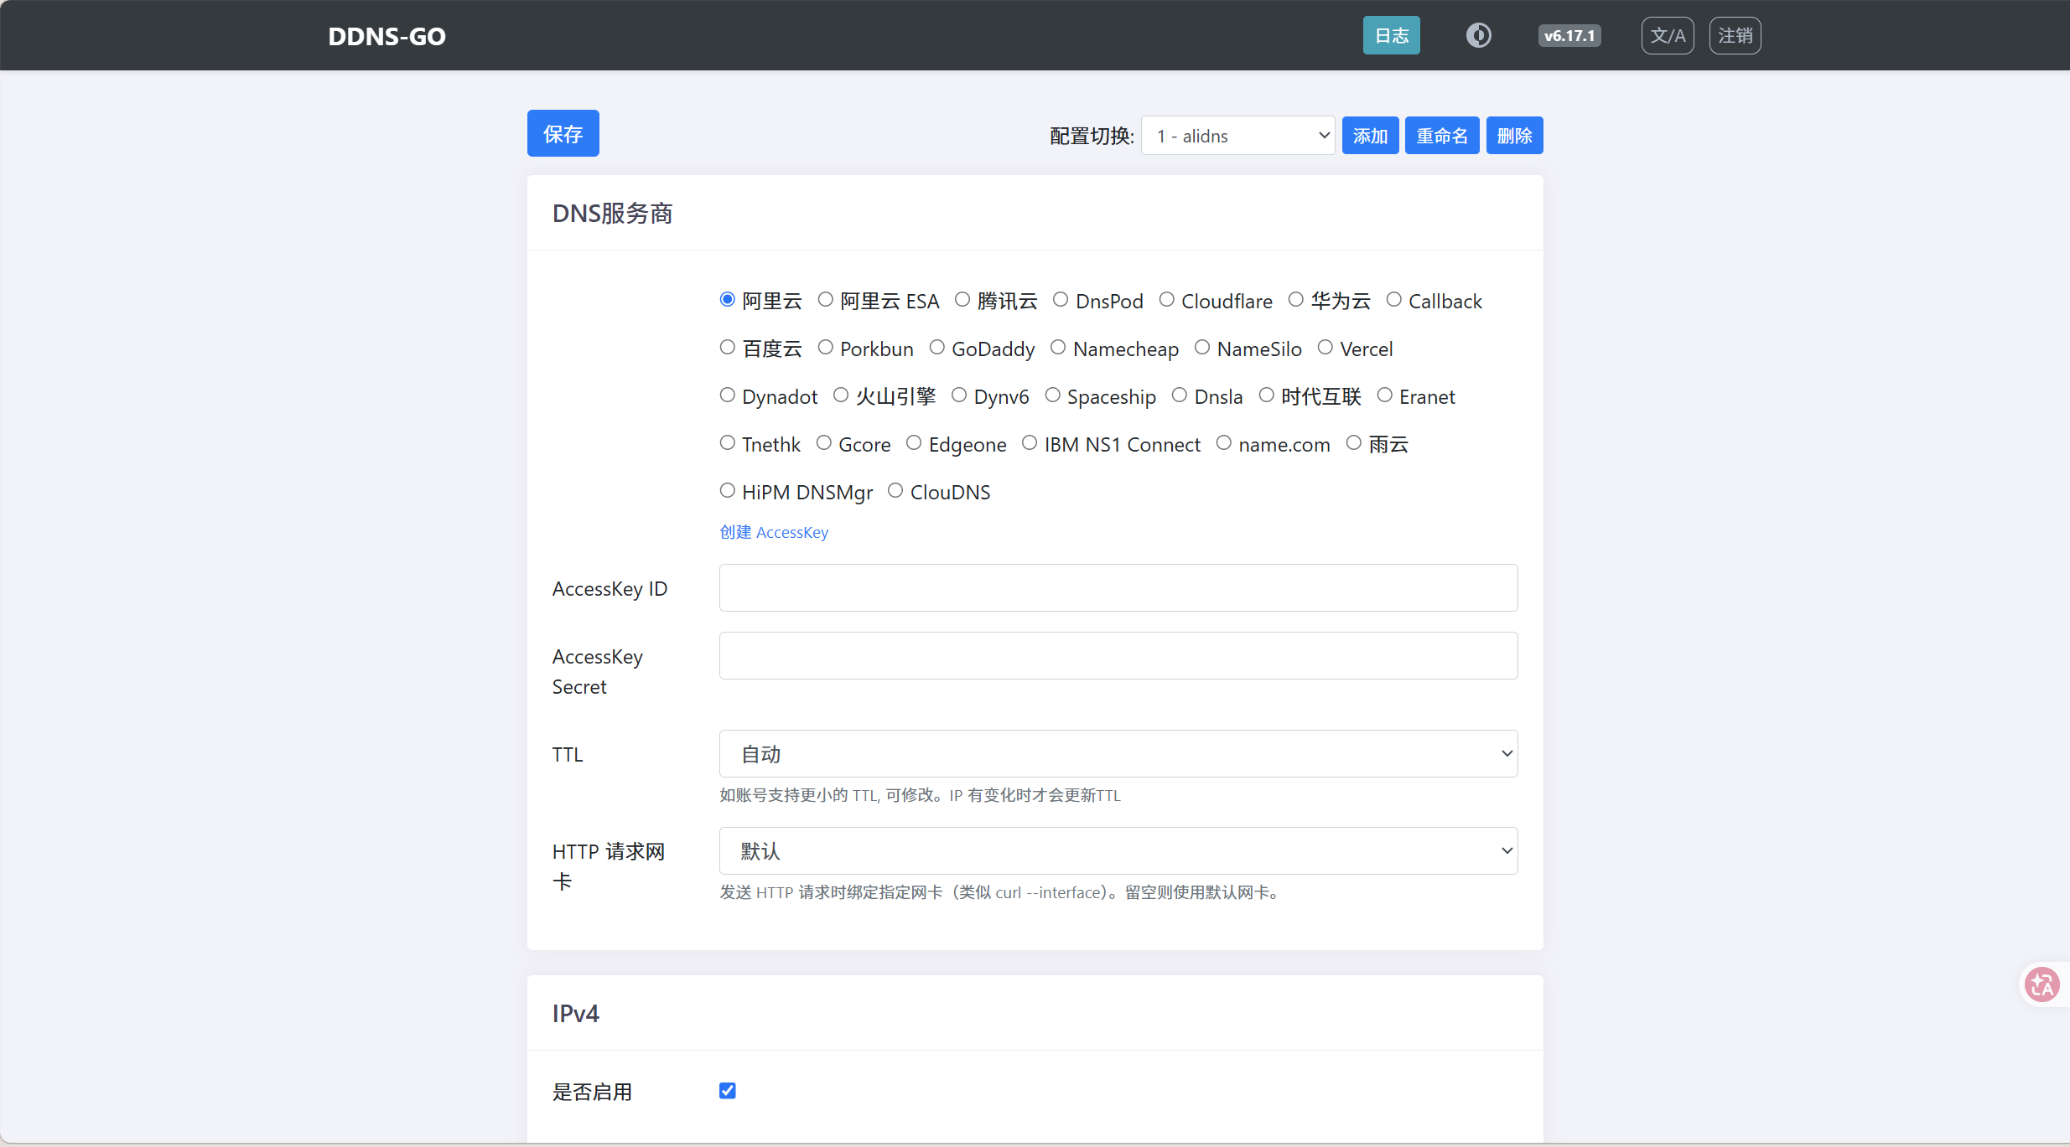
Task: Select the Vercel provider
Action: click(x=1326, y=348)
